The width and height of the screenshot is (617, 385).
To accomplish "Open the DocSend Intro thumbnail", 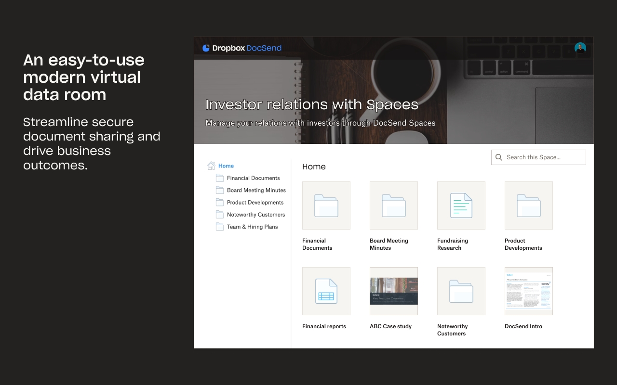I will (528, 291).
